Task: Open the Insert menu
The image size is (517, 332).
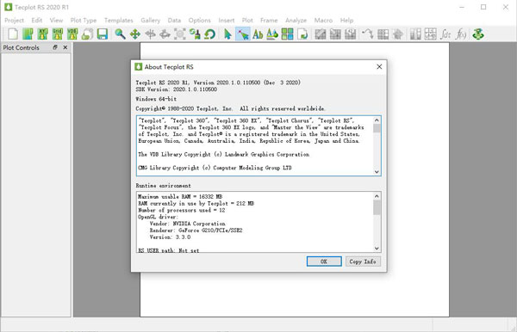Action: point(226,21)
